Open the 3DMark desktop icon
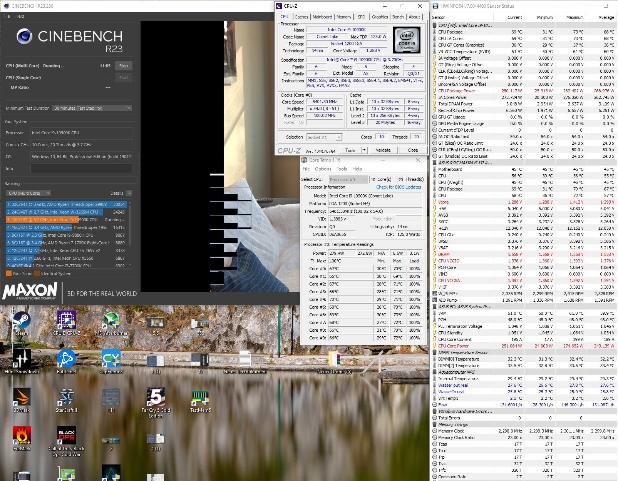Viewport: 618px width, 481px height. click(x=22, y=400)
